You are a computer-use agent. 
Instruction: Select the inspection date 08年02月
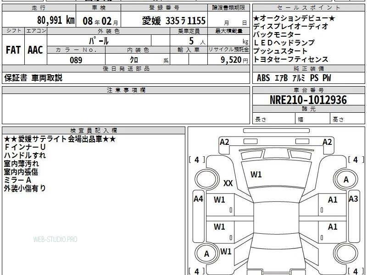click(100, 21)
